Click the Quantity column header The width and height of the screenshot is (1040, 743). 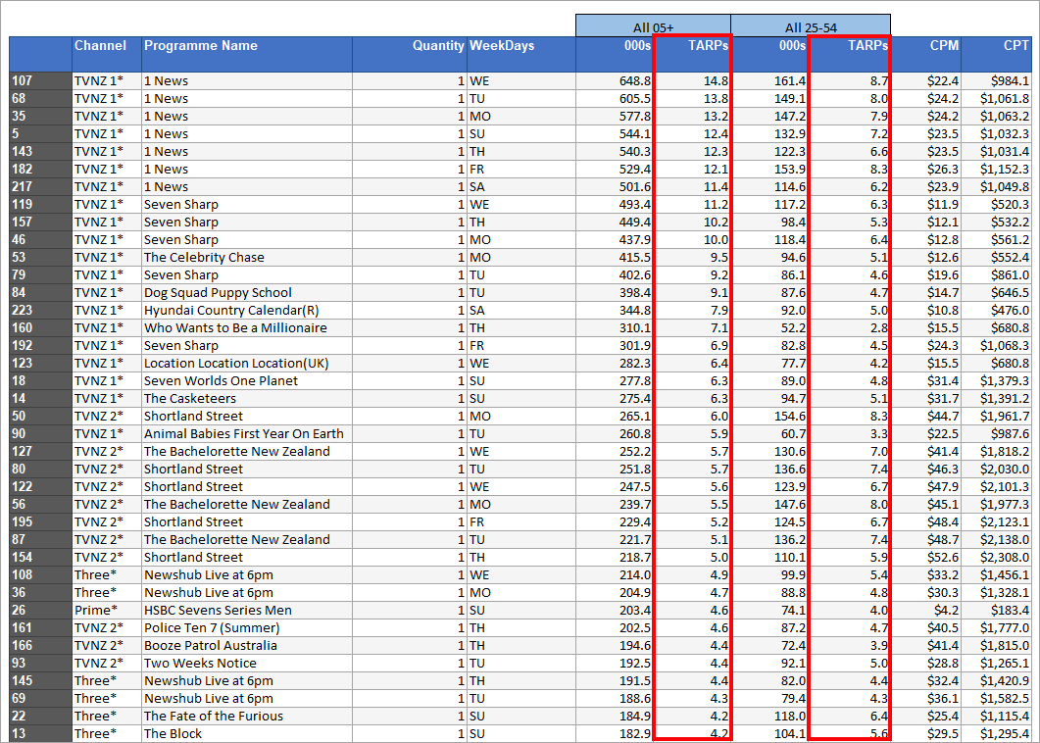click(409, 54)
